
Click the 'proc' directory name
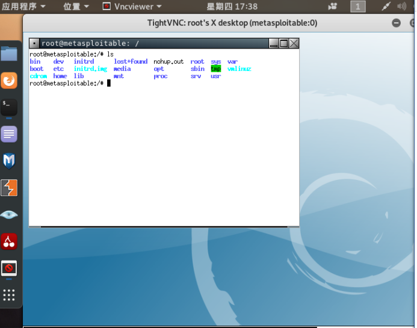point(161,76)
